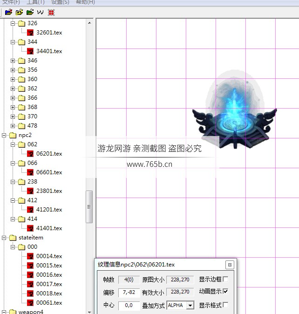Click the red file icon of 23801.tex
This screenshot has height=314, width=299.
click(30, 191)
